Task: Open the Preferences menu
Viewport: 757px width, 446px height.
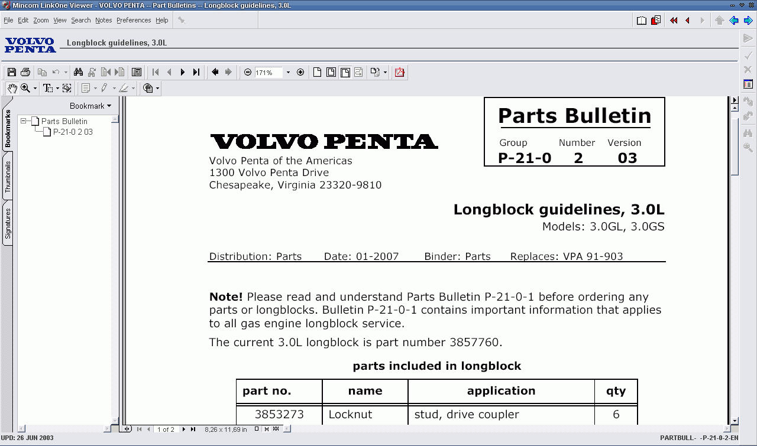Action: pos(134,20)
